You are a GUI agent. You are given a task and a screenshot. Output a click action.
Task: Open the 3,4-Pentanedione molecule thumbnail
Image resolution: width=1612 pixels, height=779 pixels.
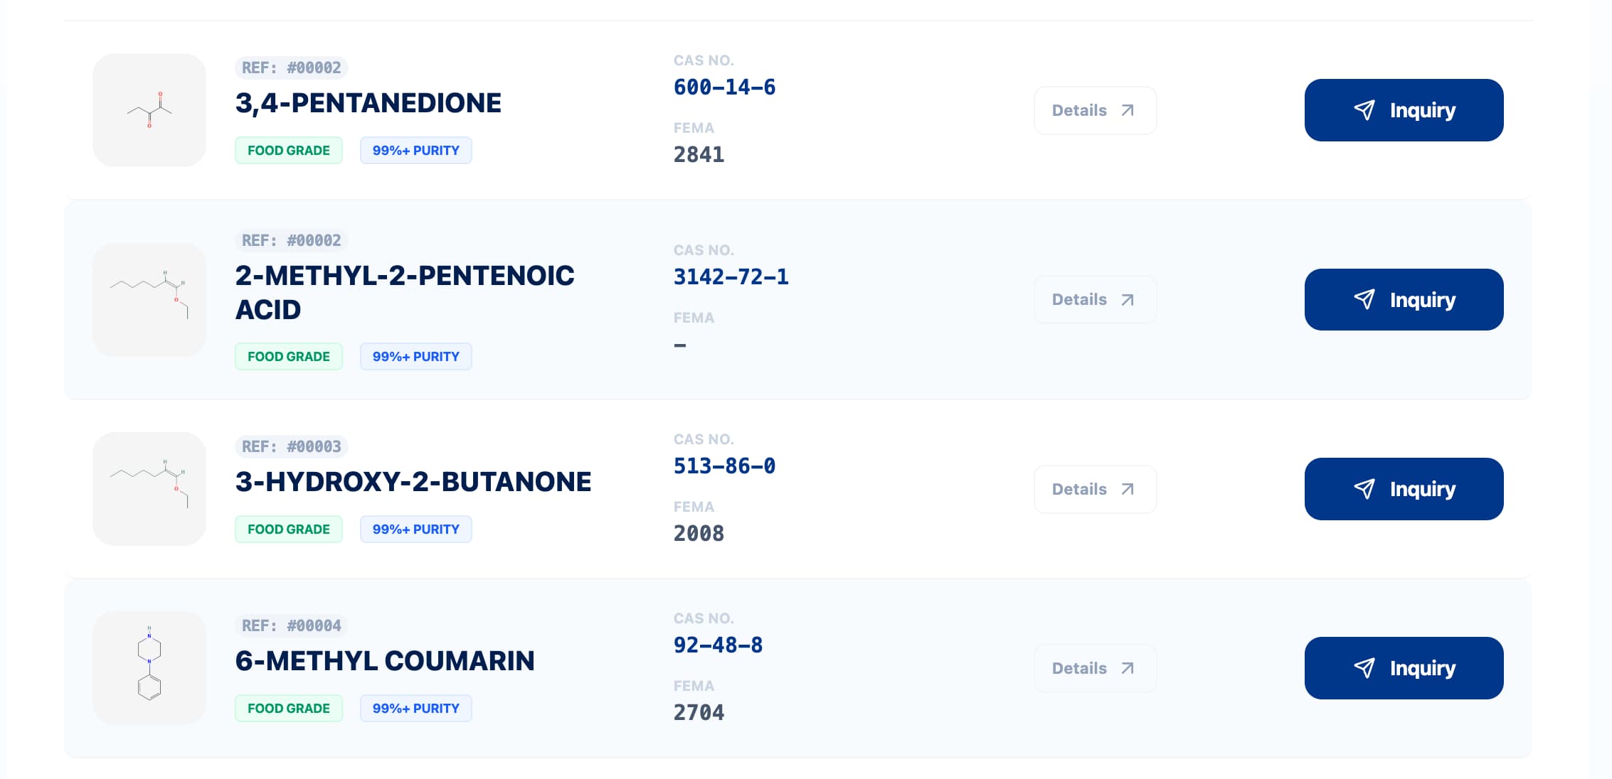click(149, 110)
